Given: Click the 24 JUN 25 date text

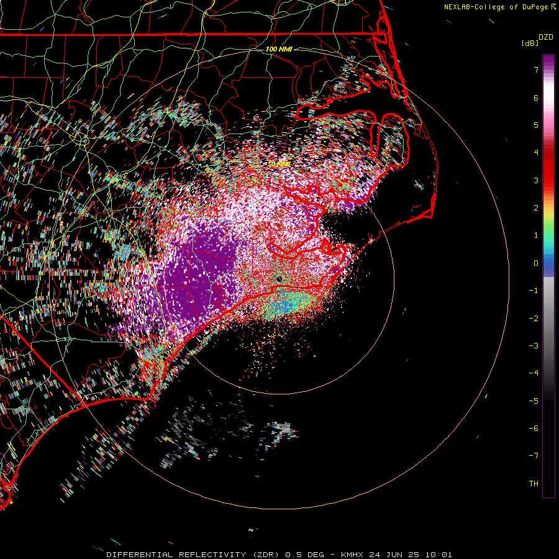Looking at the screenshot, I should (x=394, y=555).
